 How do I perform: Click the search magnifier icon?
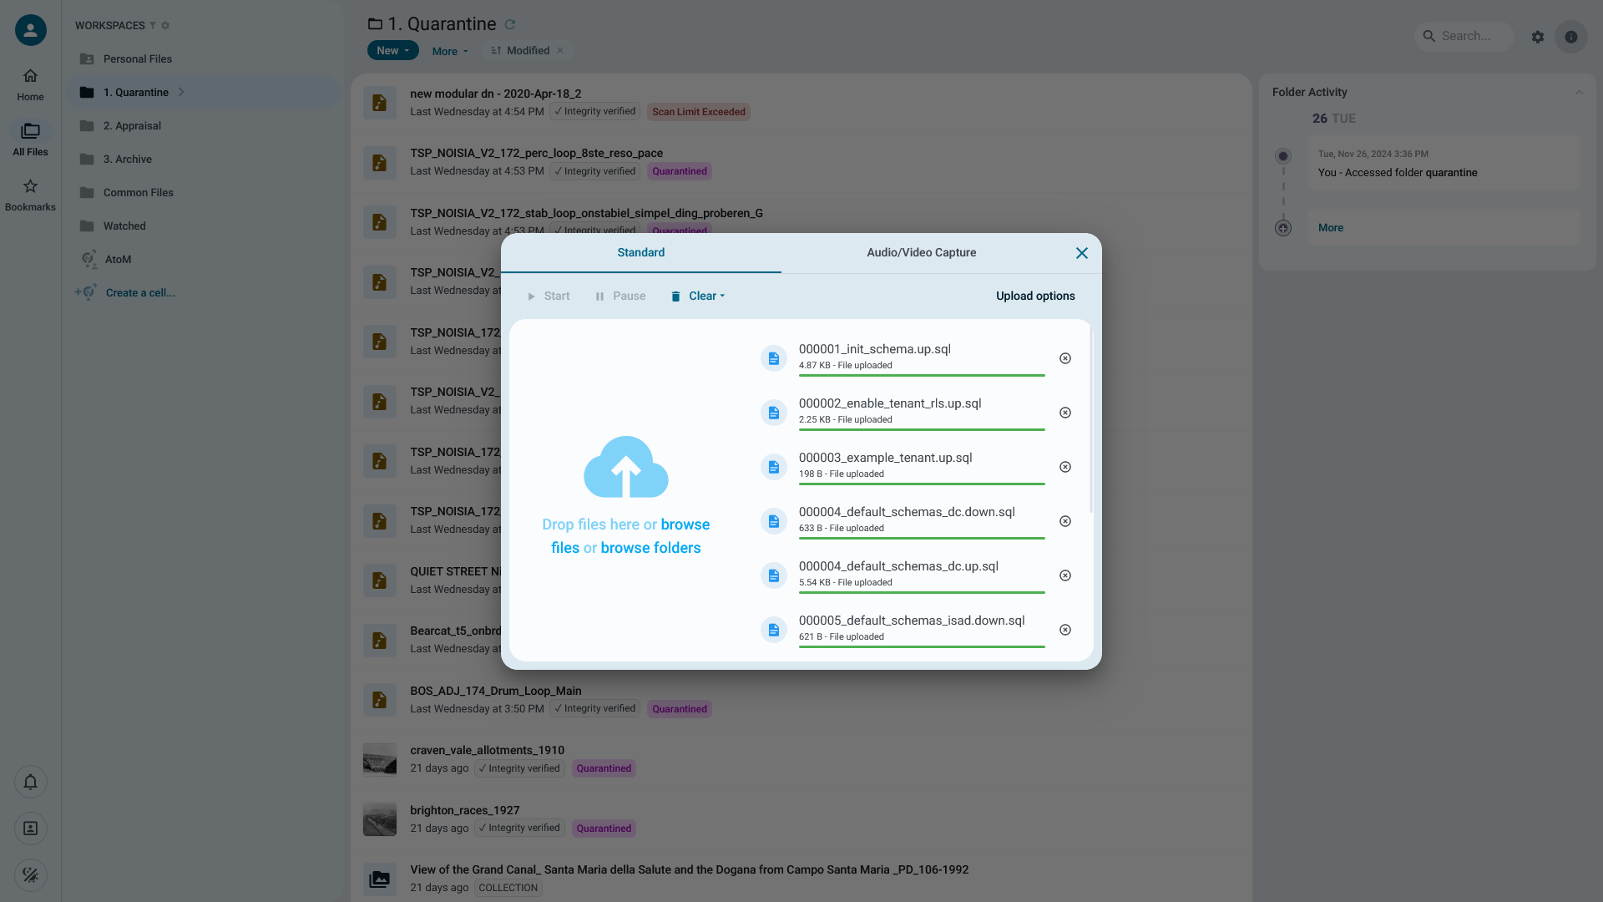click(x=1429, y=37)
